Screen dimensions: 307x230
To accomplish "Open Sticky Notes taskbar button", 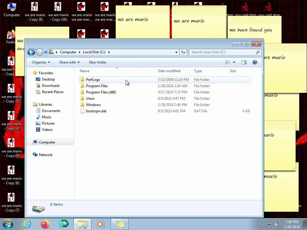I will [x=120, y=224].
